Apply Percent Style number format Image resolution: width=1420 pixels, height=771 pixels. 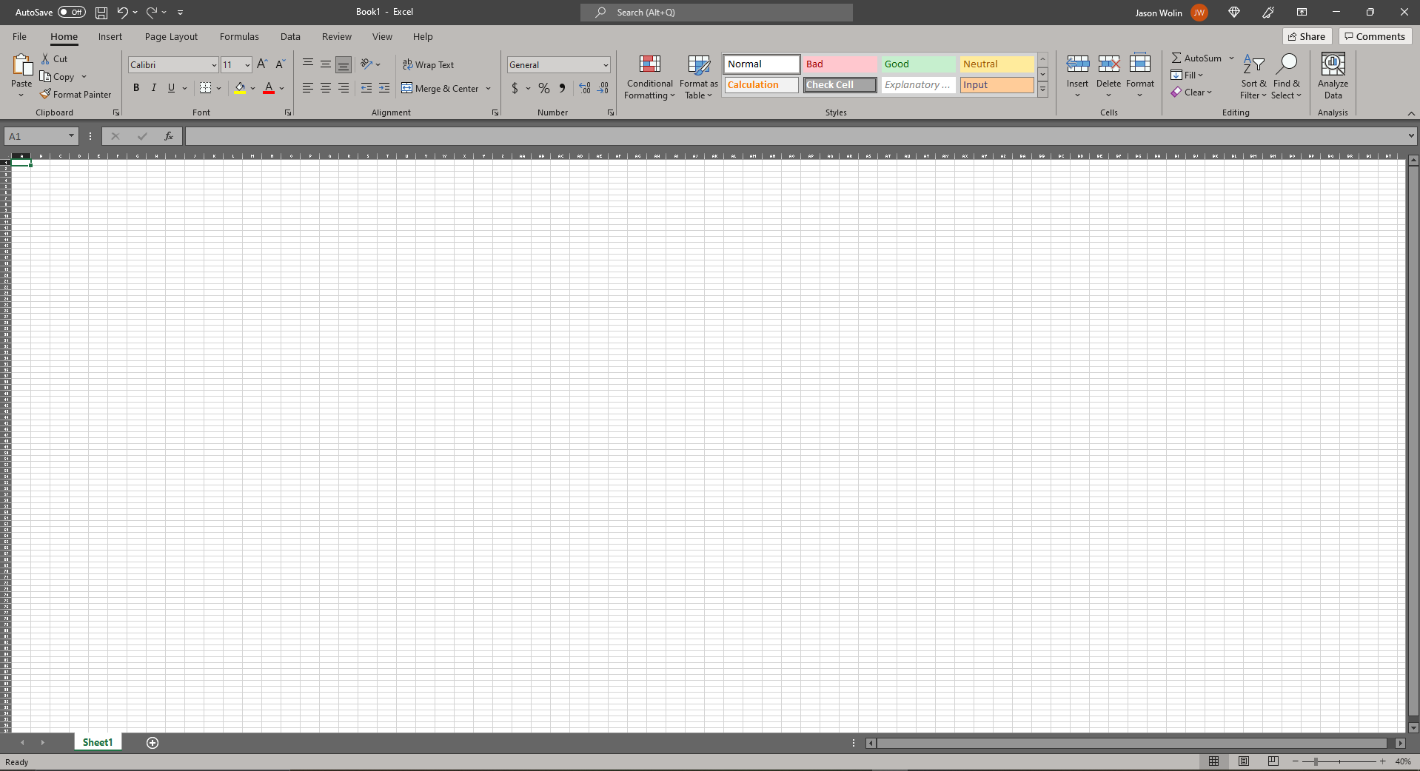pyautogui.click(x=545, y=88)
